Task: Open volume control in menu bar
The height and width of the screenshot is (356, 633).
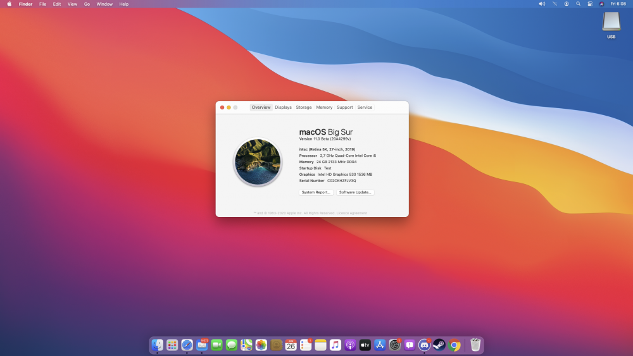Action: (542, 4)
